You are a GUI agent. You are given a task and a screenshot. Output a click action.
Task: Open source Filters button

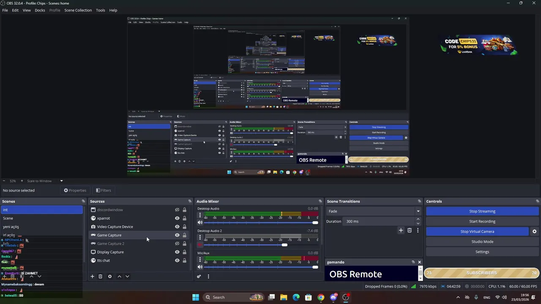pyautogui.click(x=103, y=190)
